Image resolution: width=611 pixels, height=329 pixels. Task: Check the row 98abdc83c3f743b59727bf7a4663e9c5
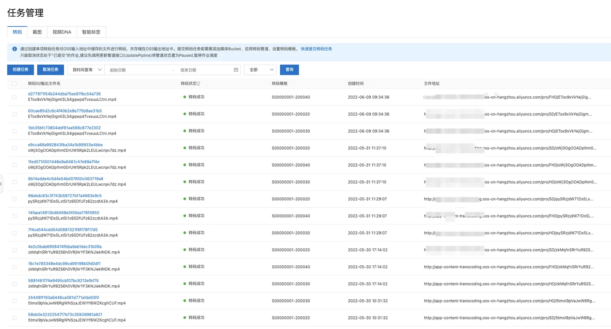tap(14, 199)
